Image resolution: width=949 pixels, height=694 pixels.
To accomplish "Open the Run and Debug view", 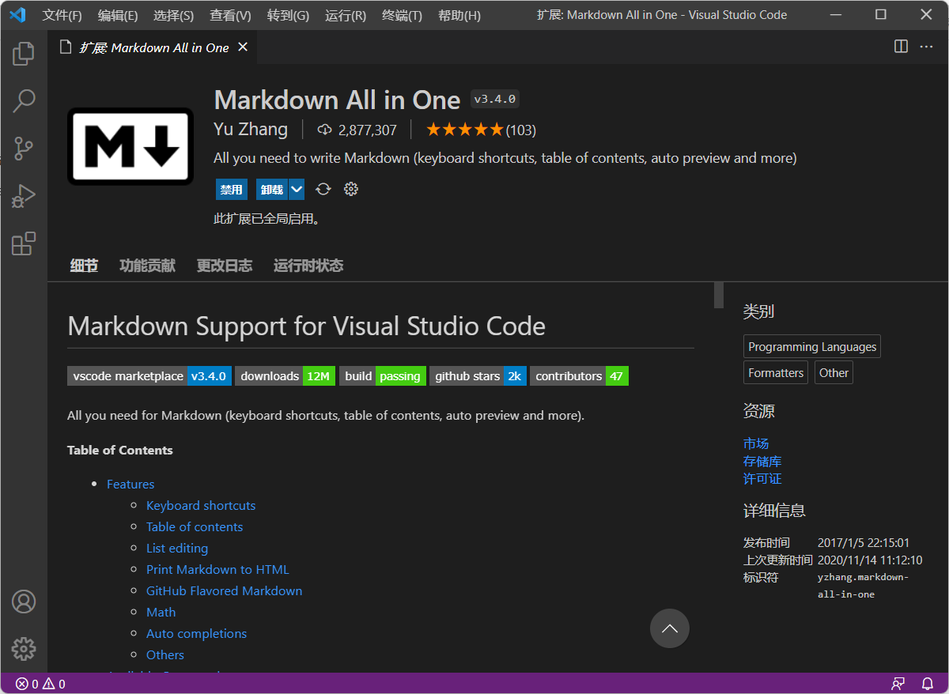I will [x=23, y=195].
